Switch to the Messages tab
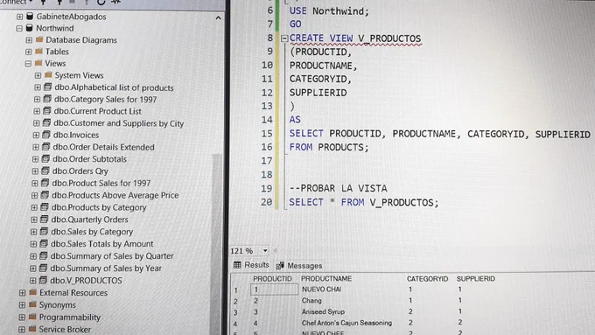Viewport: 595px width, 335px height. tap(299, 266)
